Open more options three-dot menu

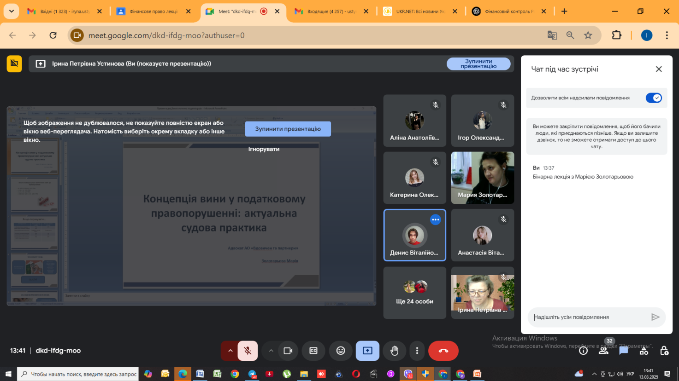417,351
